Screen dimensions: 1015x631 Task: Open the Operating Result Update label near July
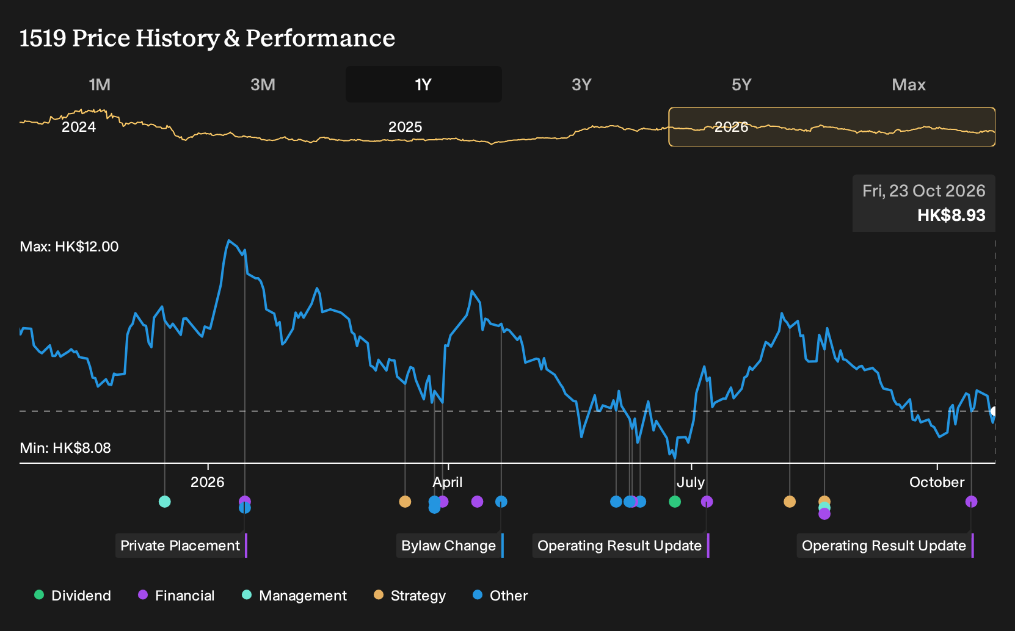[x=620, y=546]
